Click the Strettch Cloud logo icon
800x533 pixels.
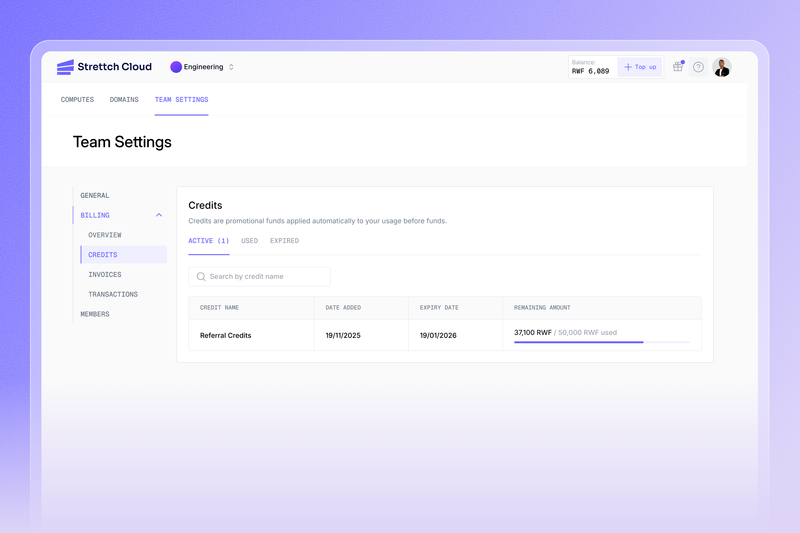[x=65, y=67]
